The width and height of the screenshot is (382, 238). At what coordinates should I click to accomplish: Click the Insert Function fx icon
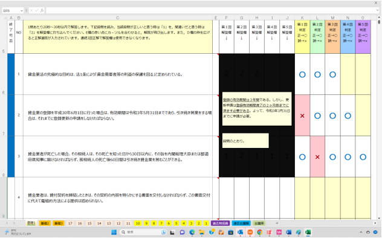click(x=42, y=10)
